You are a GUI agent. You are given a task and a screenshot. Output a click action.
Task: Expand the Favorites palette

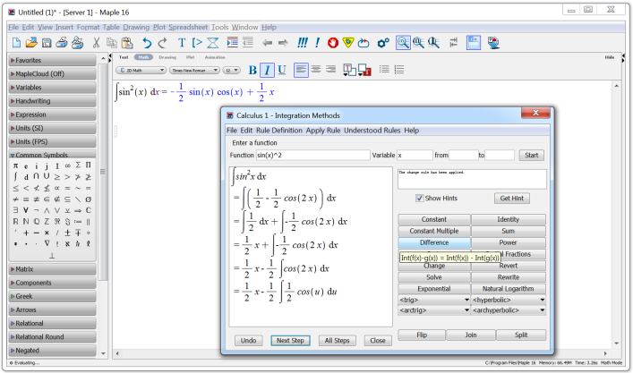[x=53, y=61]
